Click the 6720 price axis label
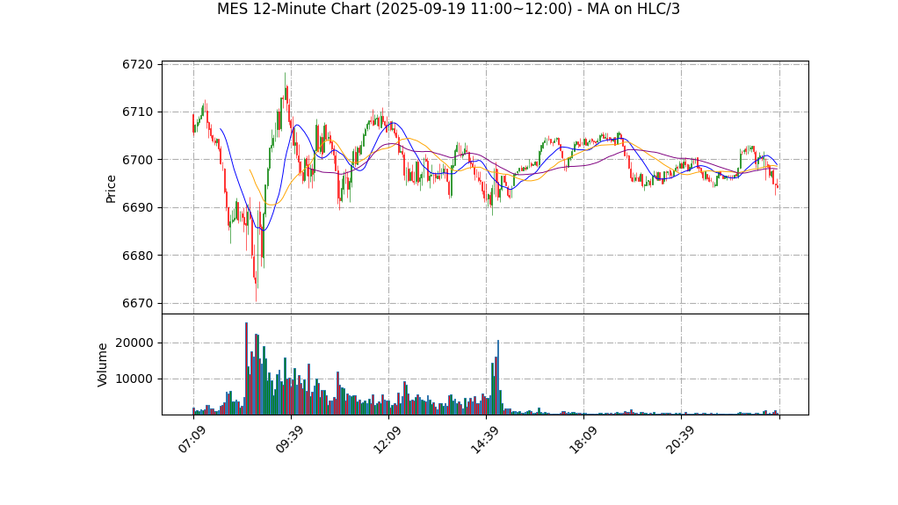Viewport: 898px width, 505px height. (137, 65)
